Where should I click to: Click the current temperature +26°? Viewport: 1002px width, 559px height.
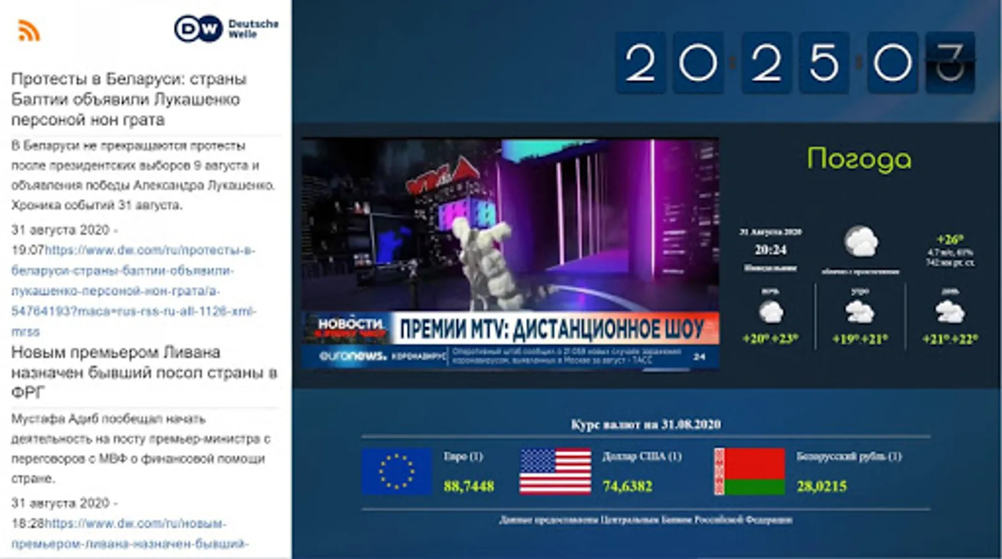950,240
